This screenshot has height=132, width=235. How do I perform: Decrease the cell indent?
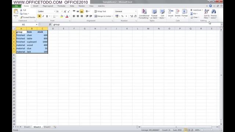(x=87, y=16)
